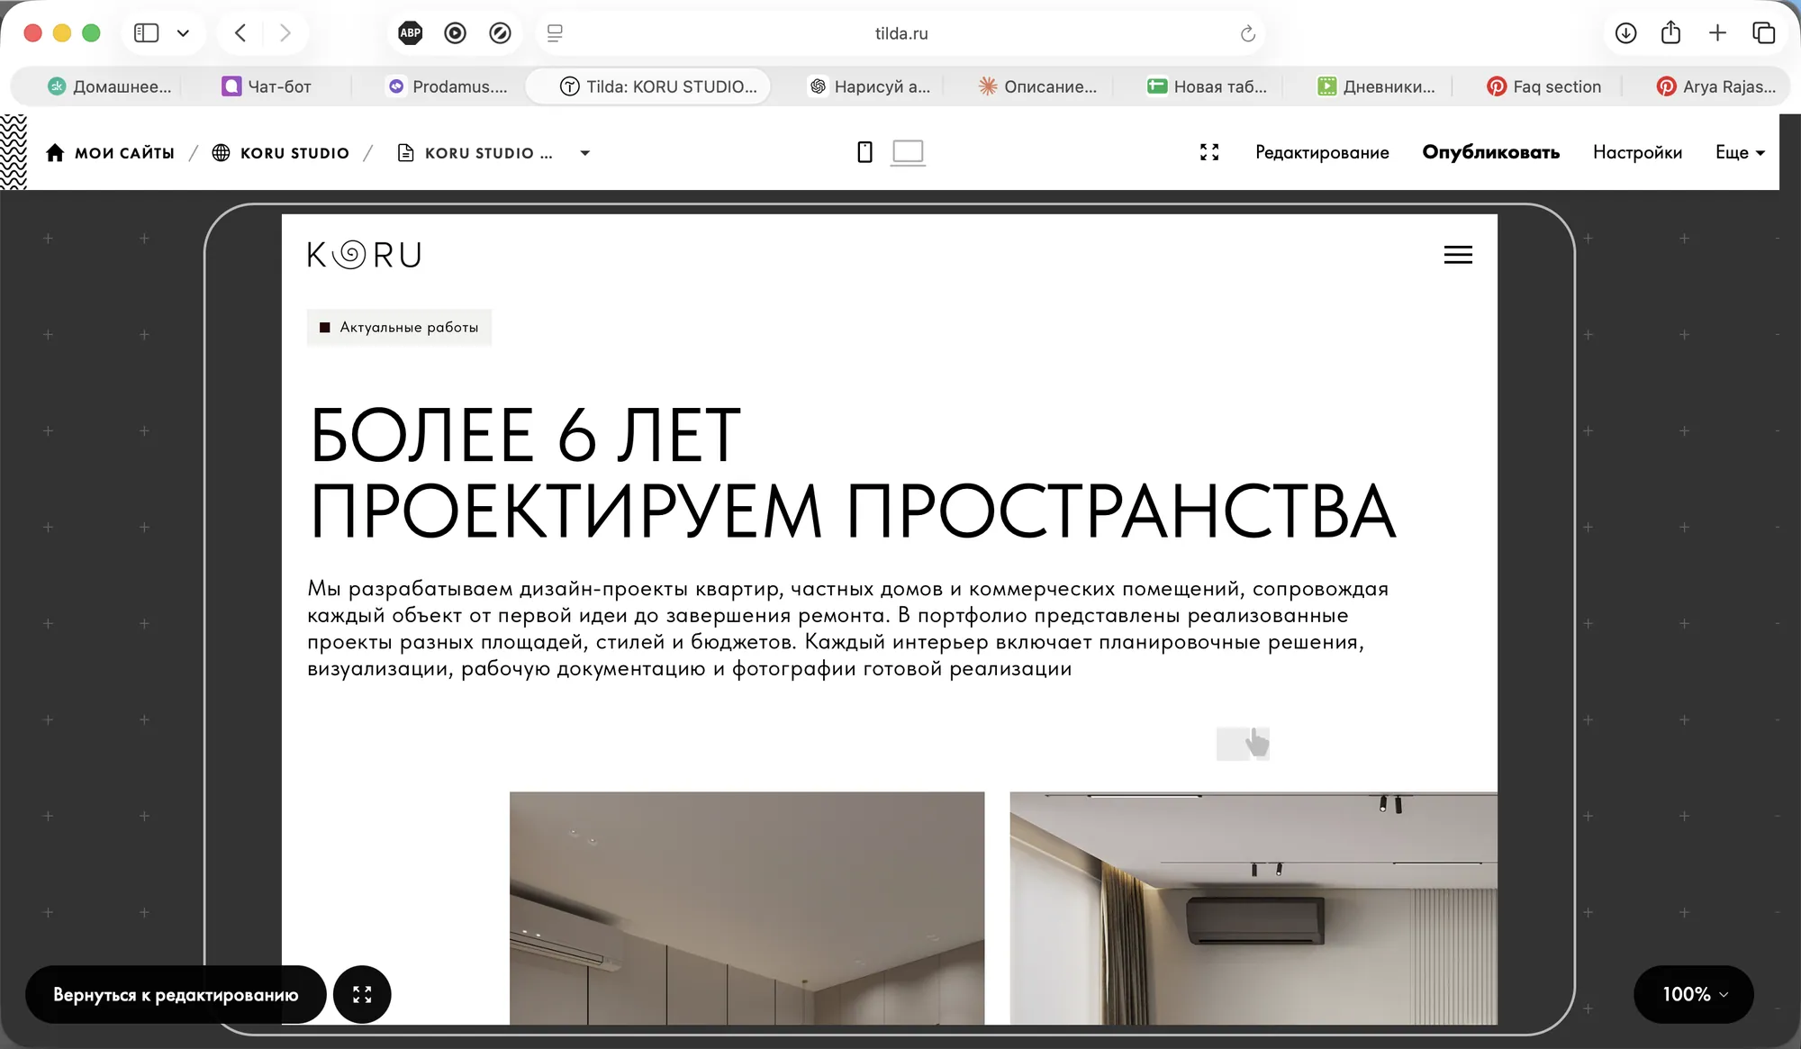Open the AdBlock Plus extension

pos(411,33)
